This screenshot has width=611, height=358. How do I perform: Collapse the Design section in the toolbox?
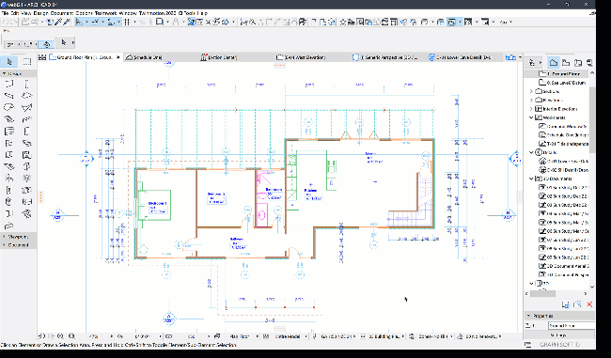tap(5, 73)
